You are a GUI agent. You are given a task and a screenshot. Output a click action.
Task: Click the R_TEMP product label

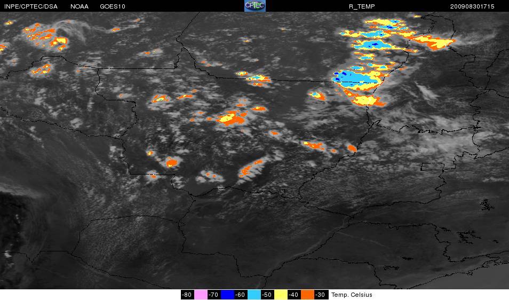click(x=362, y=6)
